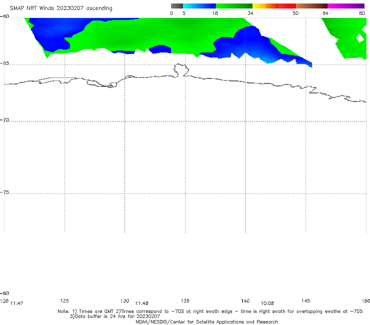Viewport: 370px width, 325px height.
Task: Click the swath time label '11:48'
Action: (141, 303)
